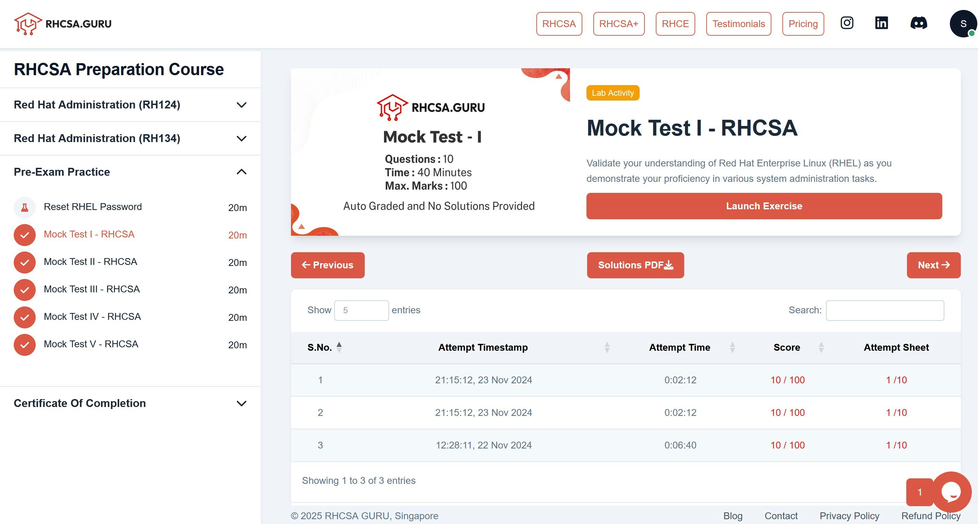Open attempt sheet 1 /10 in row 2

tap(896, 412)
